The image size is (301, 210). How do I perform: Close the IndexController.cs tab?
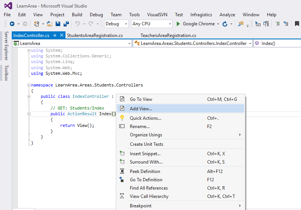tap(61, 36)
